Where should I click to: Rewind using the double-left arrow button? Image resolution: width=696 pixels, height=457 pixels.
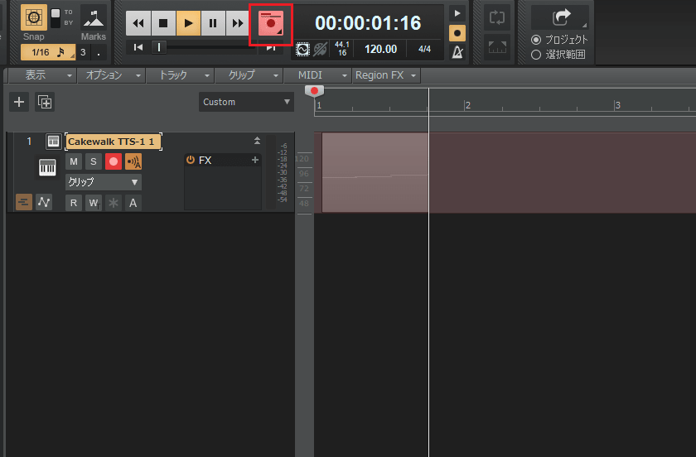pyautogui.click(x=138, y=23)
